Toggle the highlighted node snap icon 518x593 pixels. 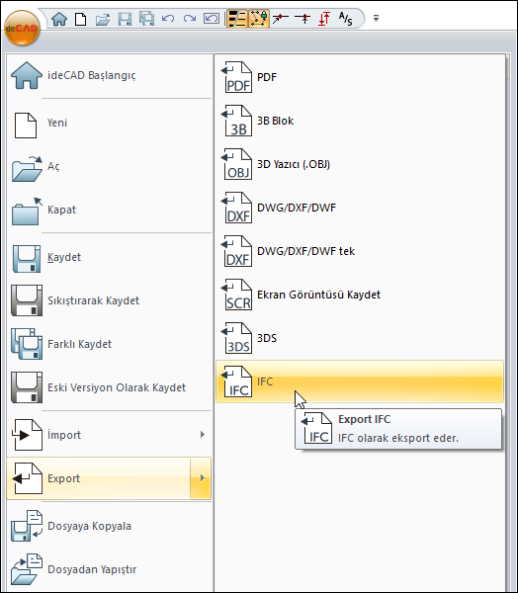pos(259,19)
